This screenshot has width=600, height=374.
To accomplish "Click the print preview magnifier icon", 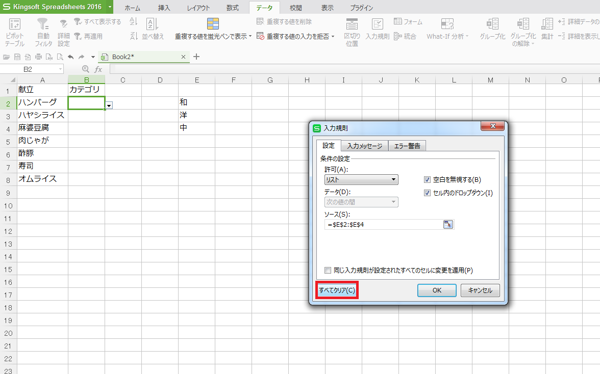I will click(x=60, y=57).
